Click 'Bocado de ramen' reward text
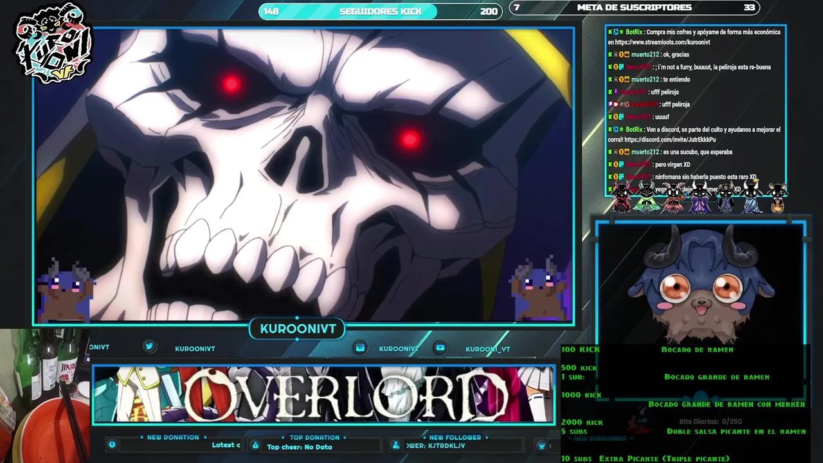 (x=697, y=350)
